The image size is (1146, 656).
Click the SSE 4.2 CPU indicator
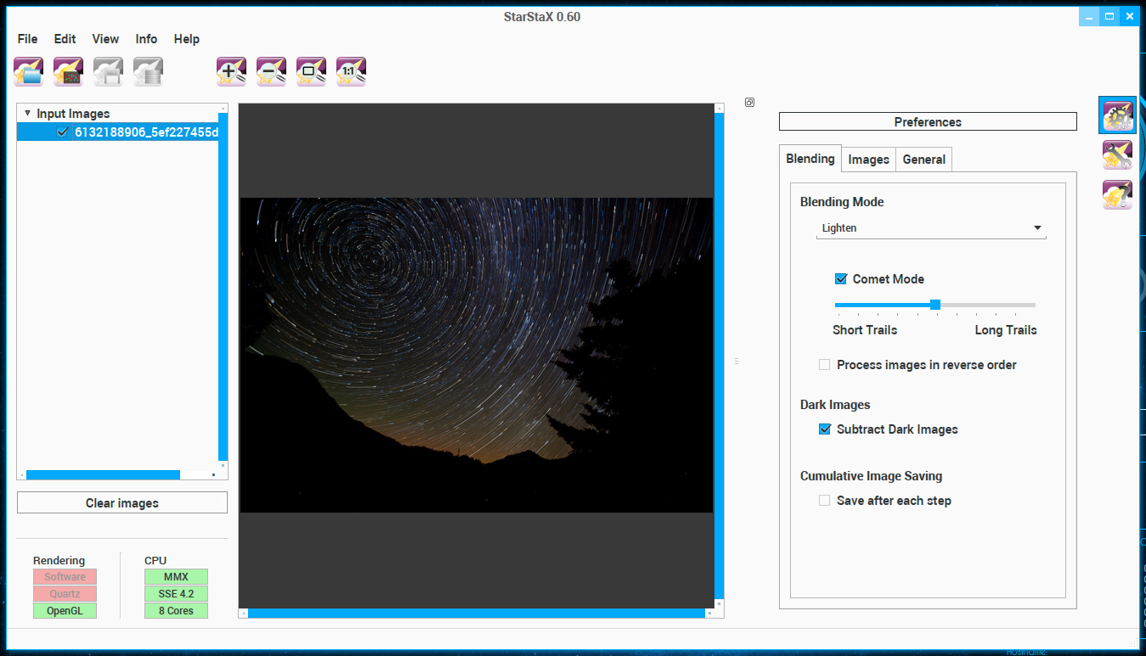(x=176, y=594)
